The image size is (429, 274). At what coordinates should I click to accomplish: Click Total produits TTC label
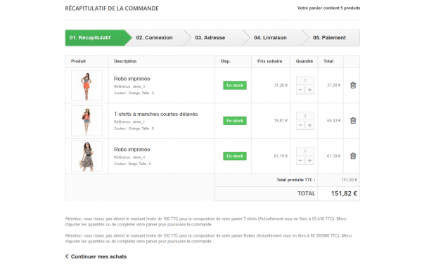point(296,180)
